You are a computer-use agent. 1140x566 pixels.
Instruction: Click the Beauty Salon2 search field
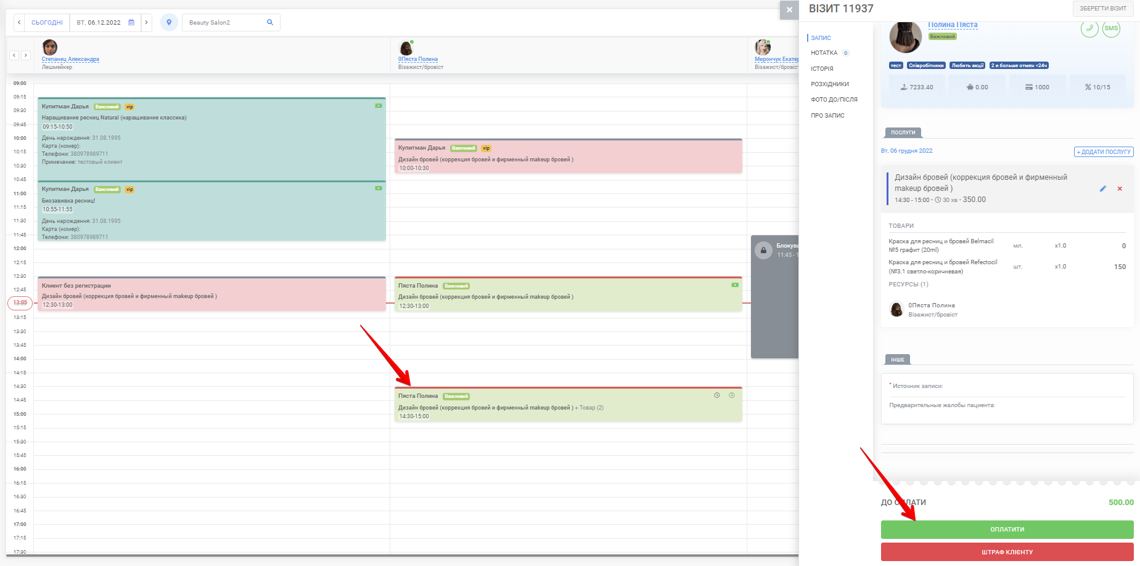pos(231,23)
